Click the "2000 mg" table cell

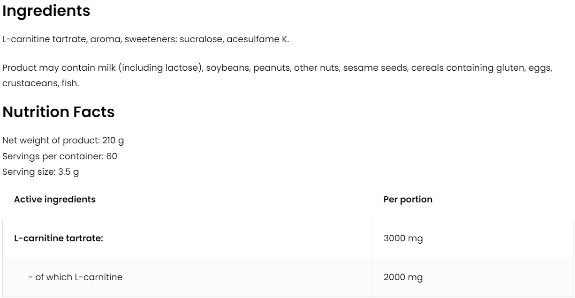pyautogui.click(x=403, y=277)
